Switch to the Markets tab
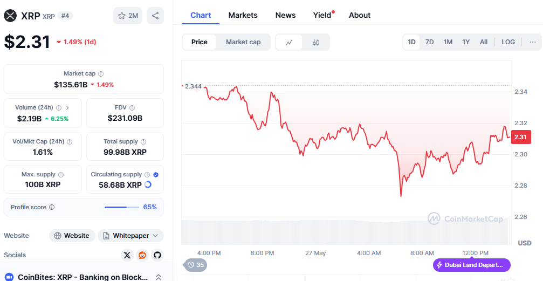Image resolution: width=543 pixels, height=281 pixels. tap(243, 15)
